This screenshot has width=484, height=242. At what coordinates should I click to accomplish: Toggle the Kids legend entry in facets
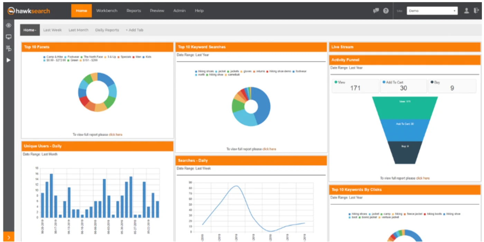tap(147, 57)
